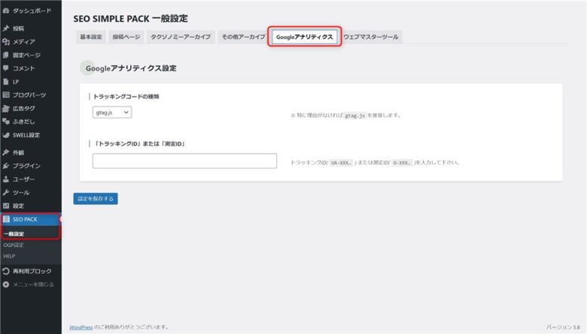
Task: Click the gtag.js recommendation note text
Action: pos(346,116)
